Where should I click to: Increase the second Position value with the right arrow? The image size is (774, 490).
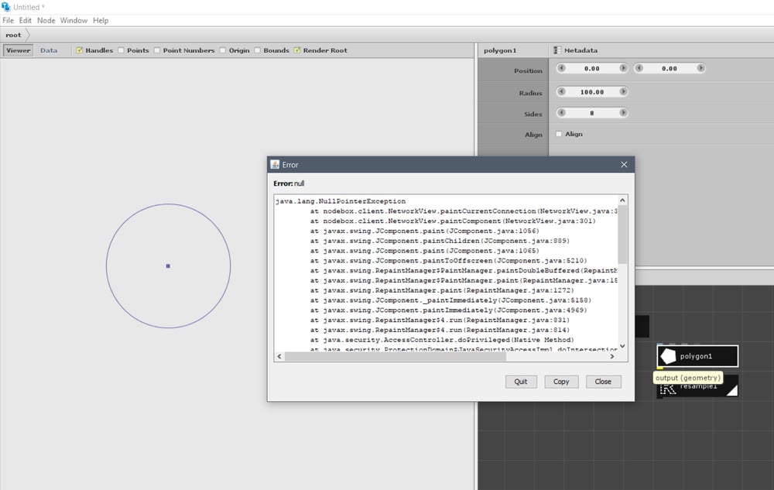point(700,68)
